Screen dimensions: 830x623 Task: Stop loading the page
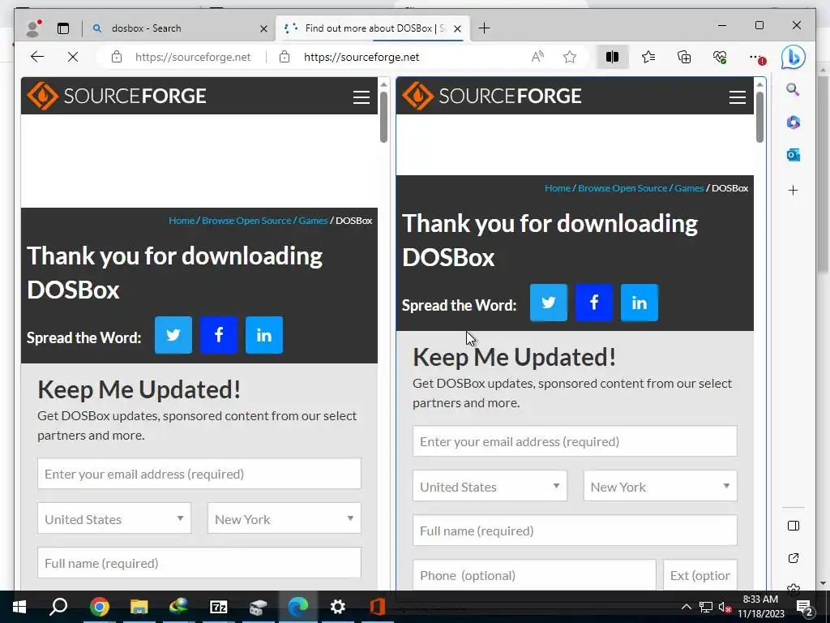click(x=73, y=57)
